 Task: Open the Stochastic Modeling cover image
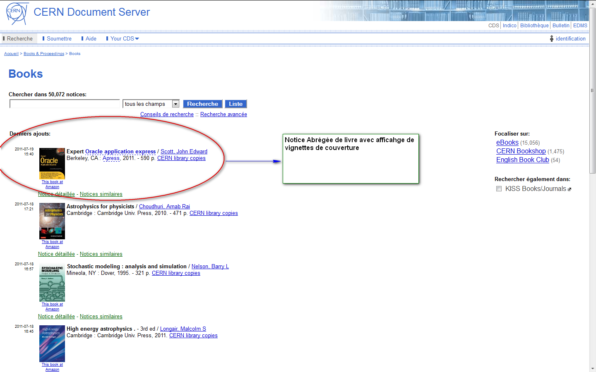[x=52, y=283]
